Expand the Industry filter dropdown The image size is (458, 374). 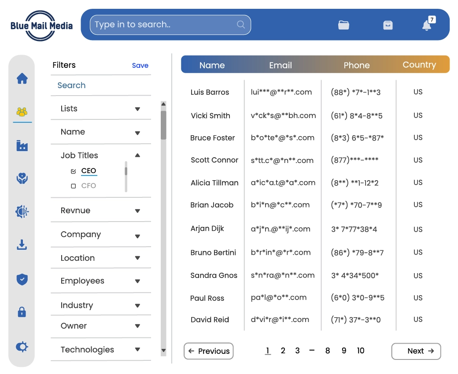[137, 306]
